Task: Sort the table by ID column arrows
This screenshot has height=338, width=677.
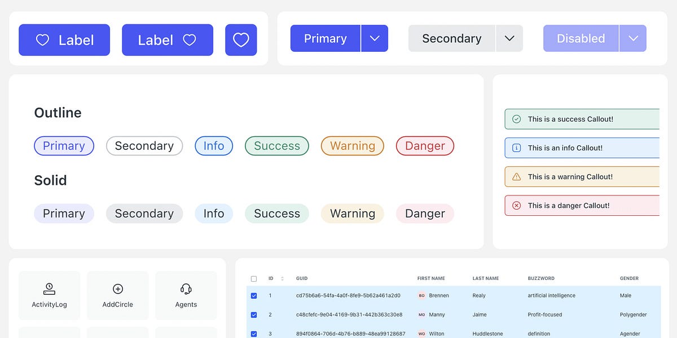Action: coord(282,278)
